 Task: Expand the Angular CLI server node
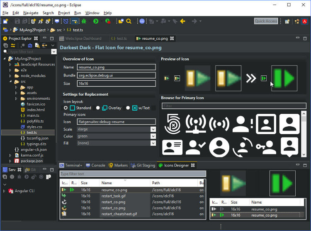click(4, 191)
